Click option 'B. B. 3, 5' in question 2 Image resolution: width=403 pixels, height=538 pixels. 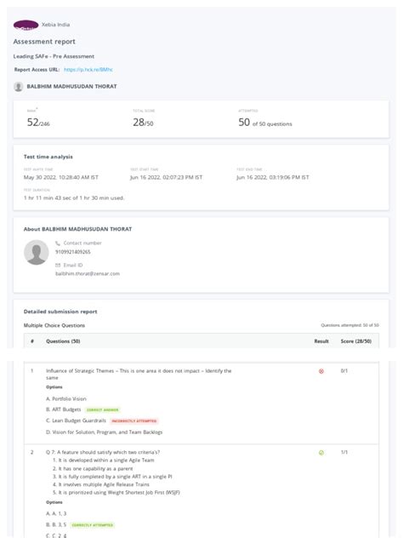[x=56, y=524]
